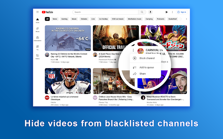The image size is (223, 139).
Task: Select the Meditation music chip
Action: click(135, 19)
